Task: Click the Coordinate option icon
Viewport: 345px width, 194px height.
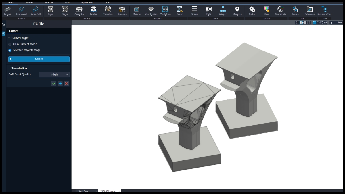Action: tap(280, 11)
